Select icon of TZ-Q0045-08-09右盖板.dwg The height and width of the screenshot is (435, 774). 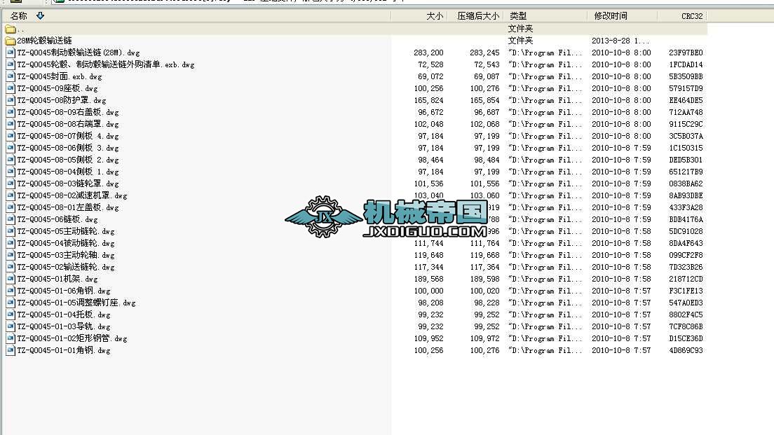click(11, 112)
